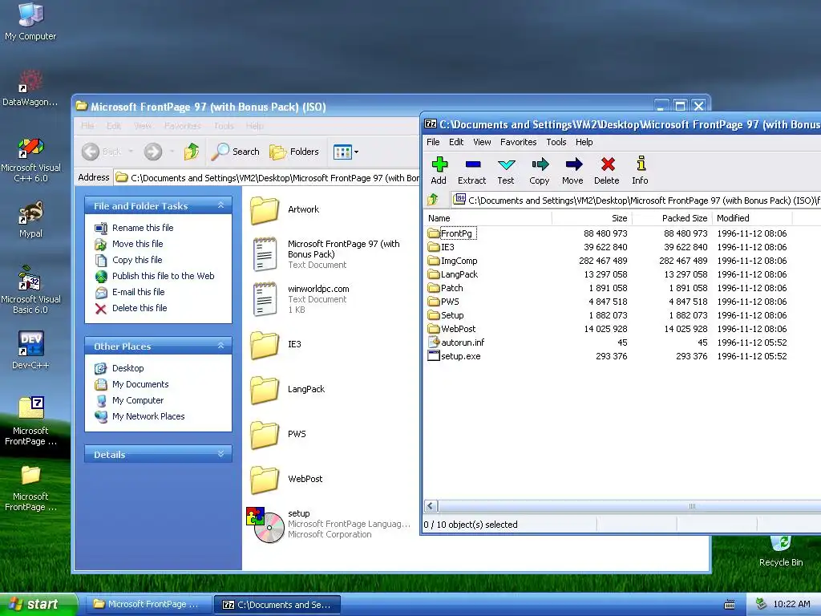Screen dimensions: 821x616
Task: Select the FrontPg folder in 7-Zip list
Action: (x=456, y=233)
